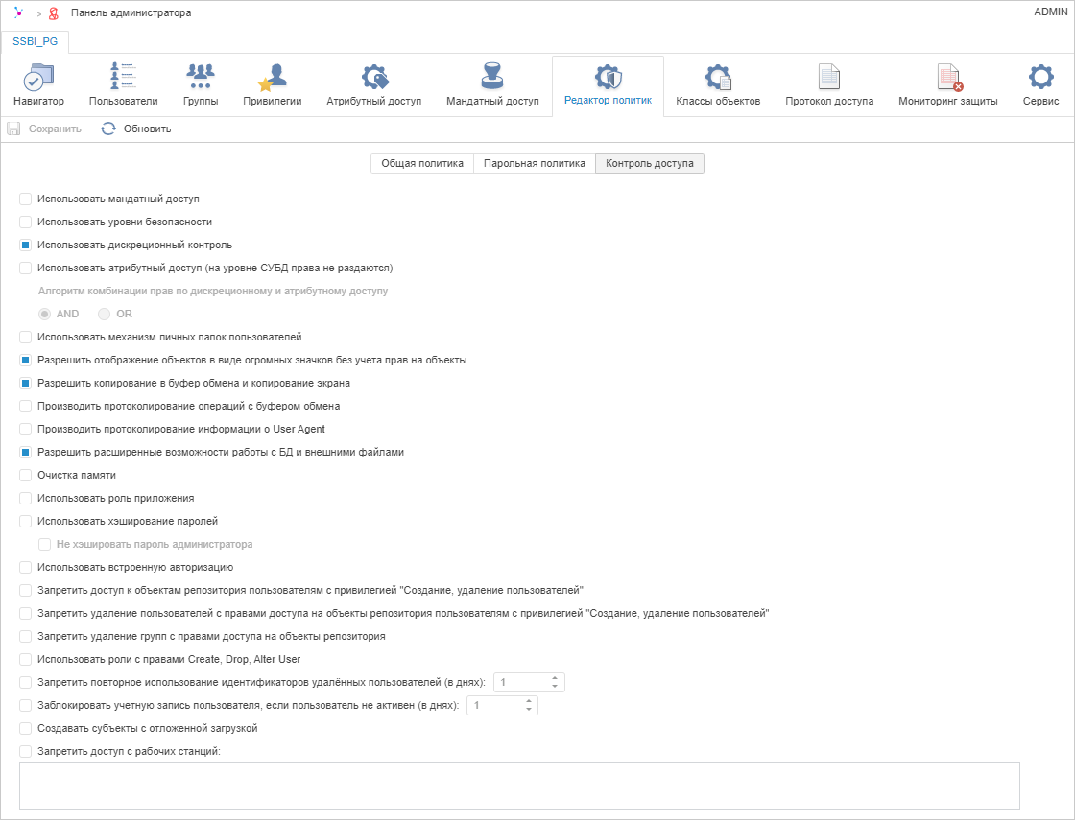The height and width of the screenshot is (820, 1075).
Task: Uncheck display objects as huge icons option
Action: (x=25, y=360)
